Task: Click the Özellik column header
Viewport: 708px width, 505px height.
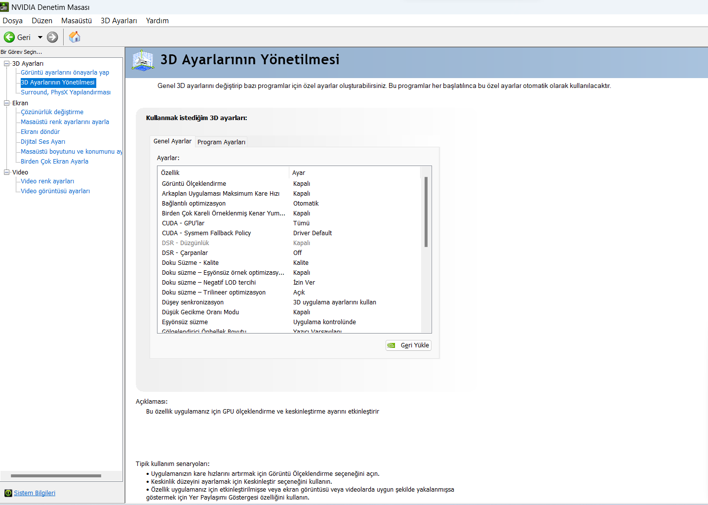Action: (223, 172)
